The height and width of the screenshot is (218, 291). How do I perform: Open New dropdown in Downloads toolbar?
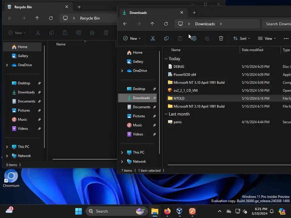tap(132, 39)
